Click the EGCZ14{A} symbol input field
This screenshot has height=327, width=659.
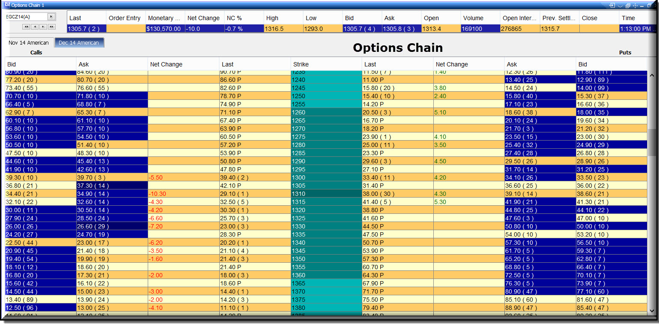[26, 17]
